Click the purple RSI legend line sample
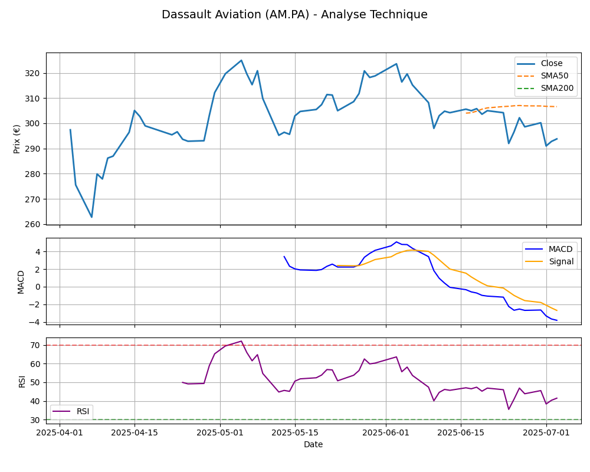Screen dimensions: 590x472 click(x=62, y=411)
